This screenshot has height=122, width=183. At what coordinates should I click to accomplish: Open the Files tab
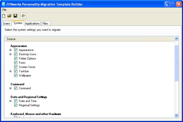(46, 23)
